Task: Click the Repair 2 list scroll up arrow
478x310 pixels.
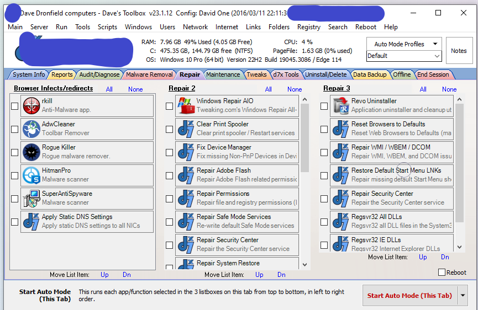Action: (x=304, y=99)
